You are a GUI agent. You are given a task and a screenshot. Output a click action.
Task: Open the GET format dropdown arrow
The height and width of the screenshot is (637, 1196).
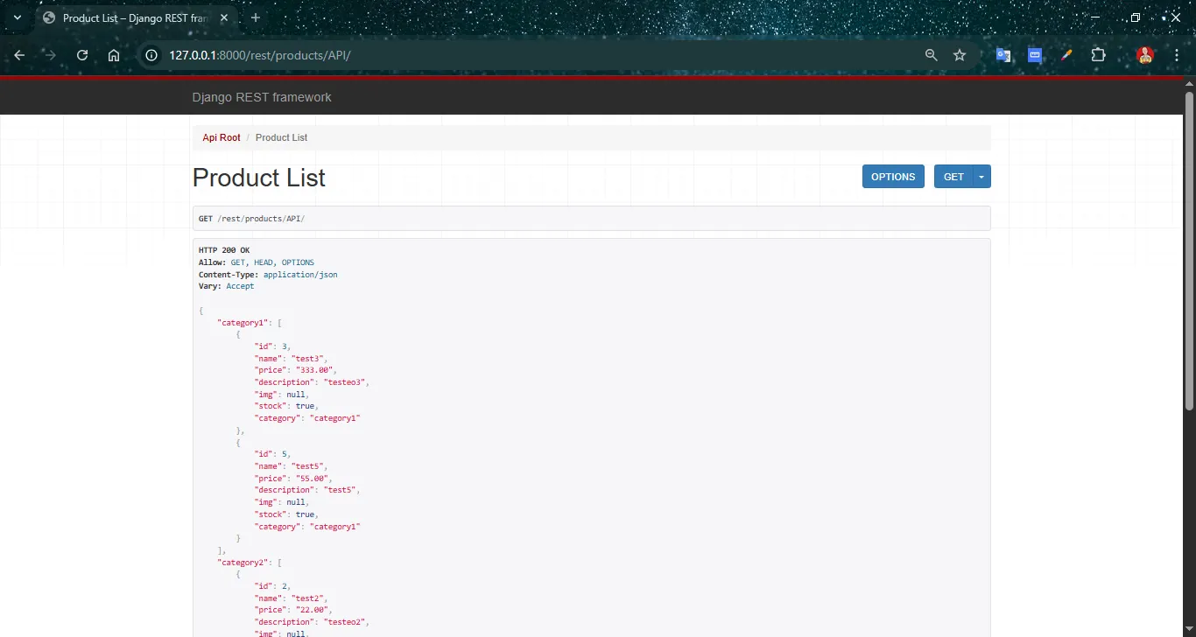point(981,176)
